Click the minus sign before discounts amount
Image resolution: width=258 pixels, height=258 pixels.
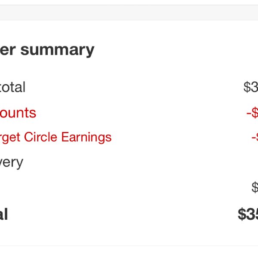[x=249, y=114]
